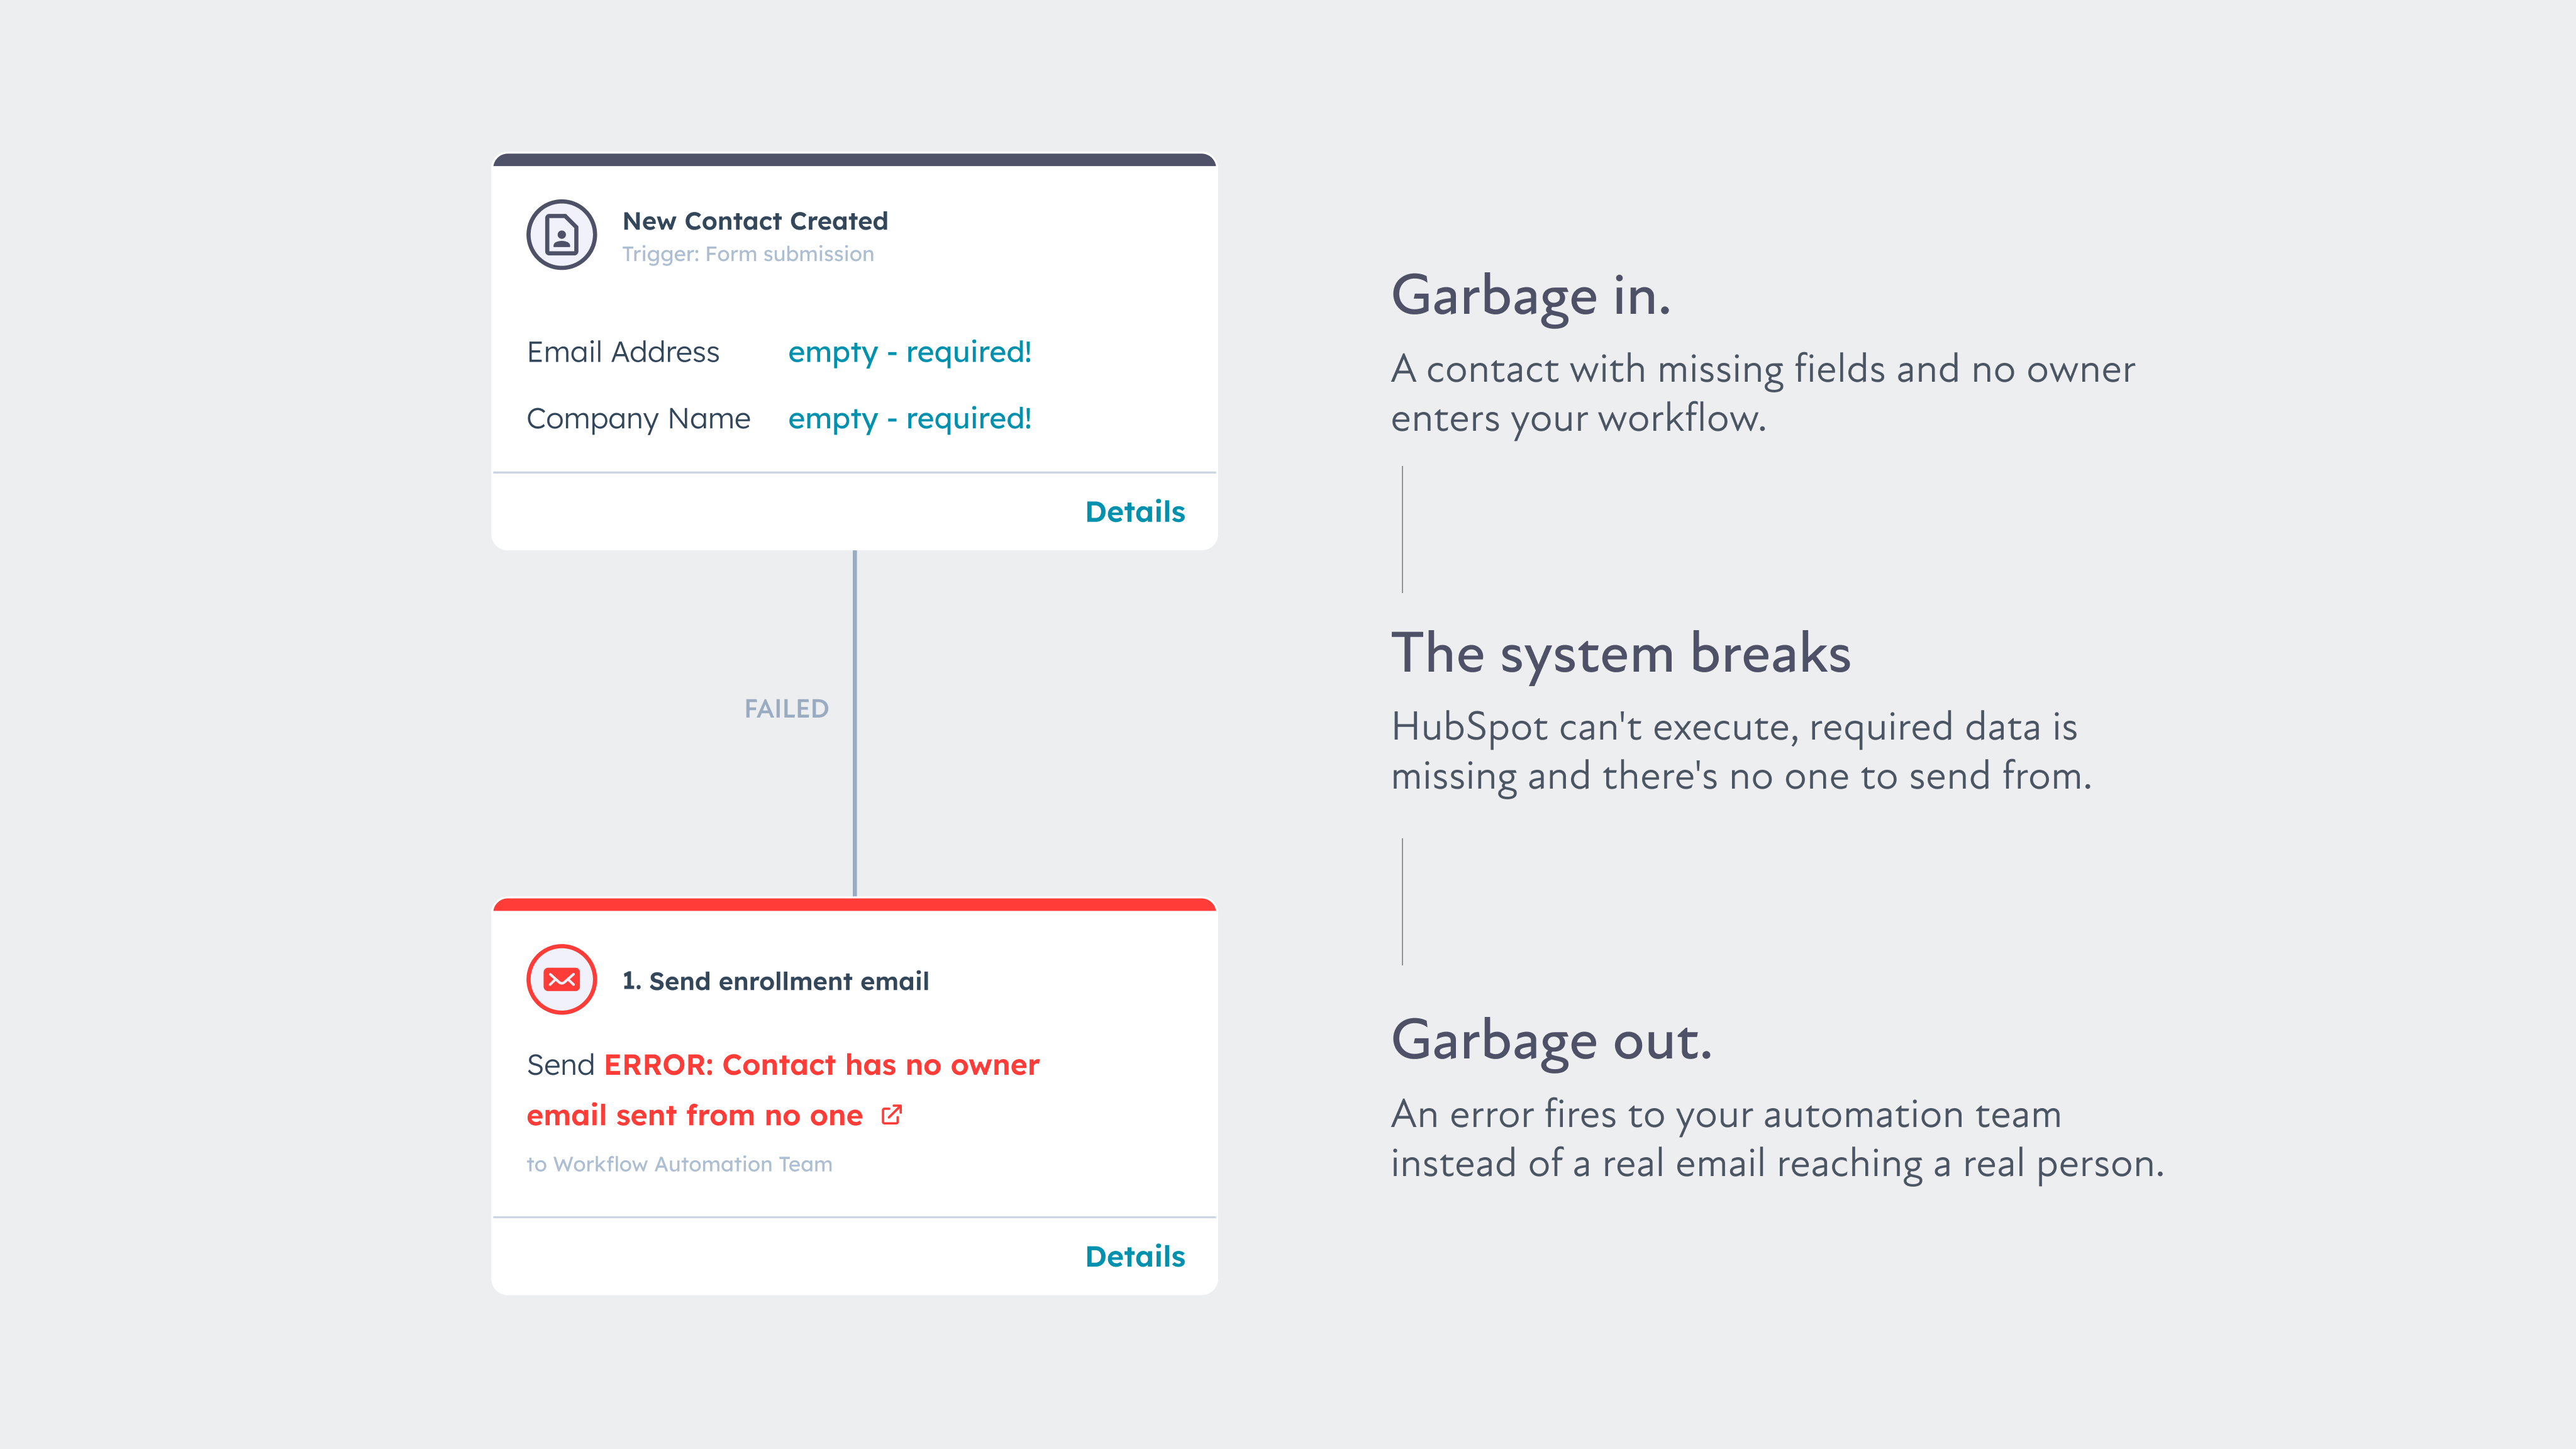Click '1. Send enrollment email' action title

tap(775, 981)
